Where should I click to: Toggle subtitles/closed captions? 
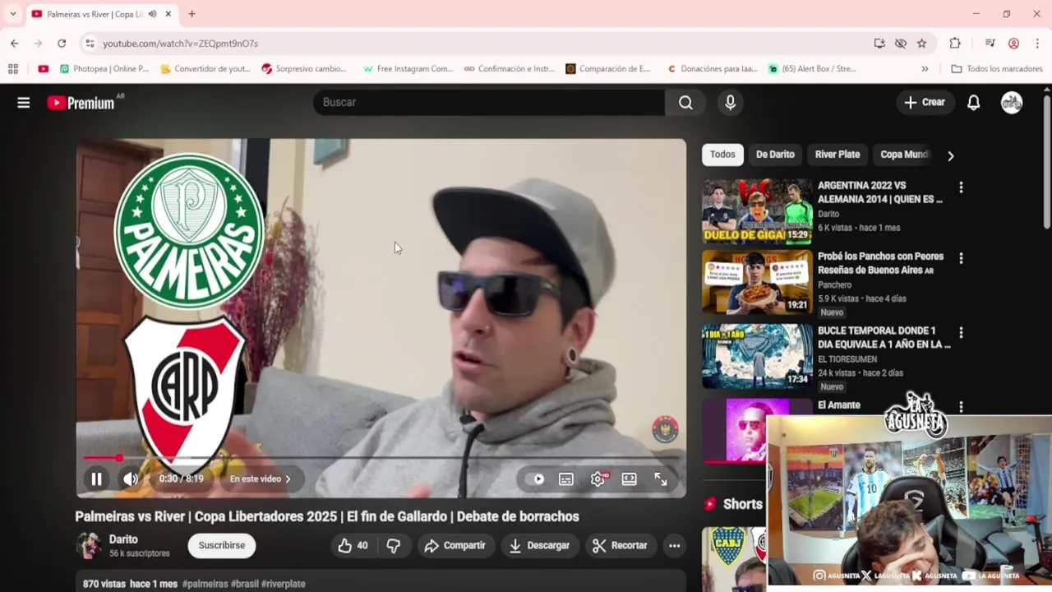[566, 479]
